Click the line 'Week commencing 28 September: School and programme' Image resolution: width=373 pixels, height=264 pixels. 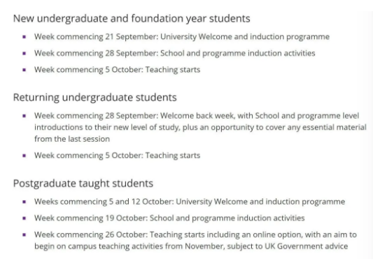click(x=140, y=53)
